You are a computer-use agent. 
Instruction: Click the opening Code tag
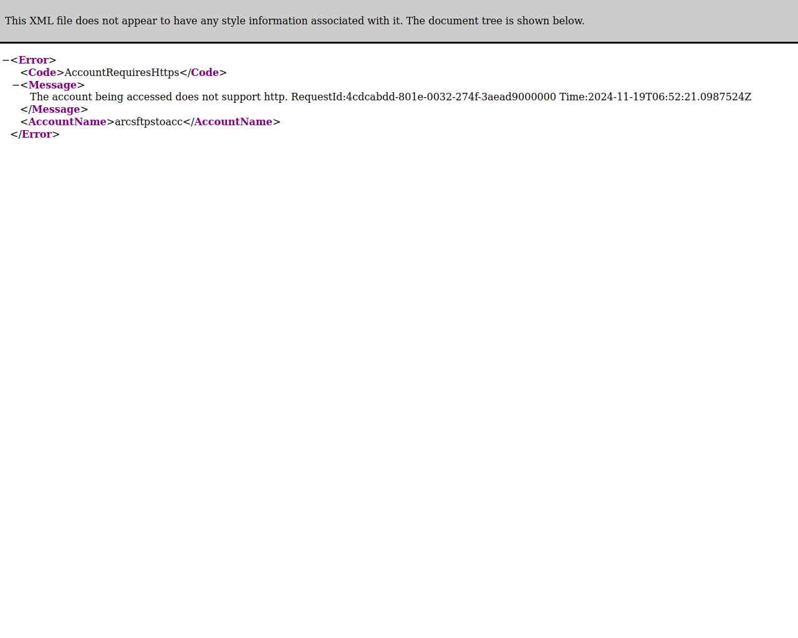(42, 73)
